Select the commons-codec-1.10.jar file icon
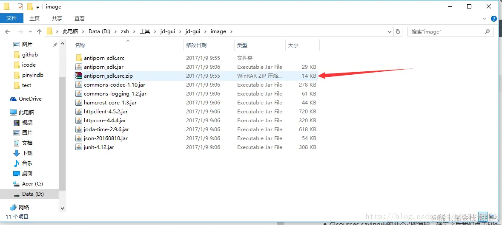Screen dimensions: 502x225 [79, 85]
